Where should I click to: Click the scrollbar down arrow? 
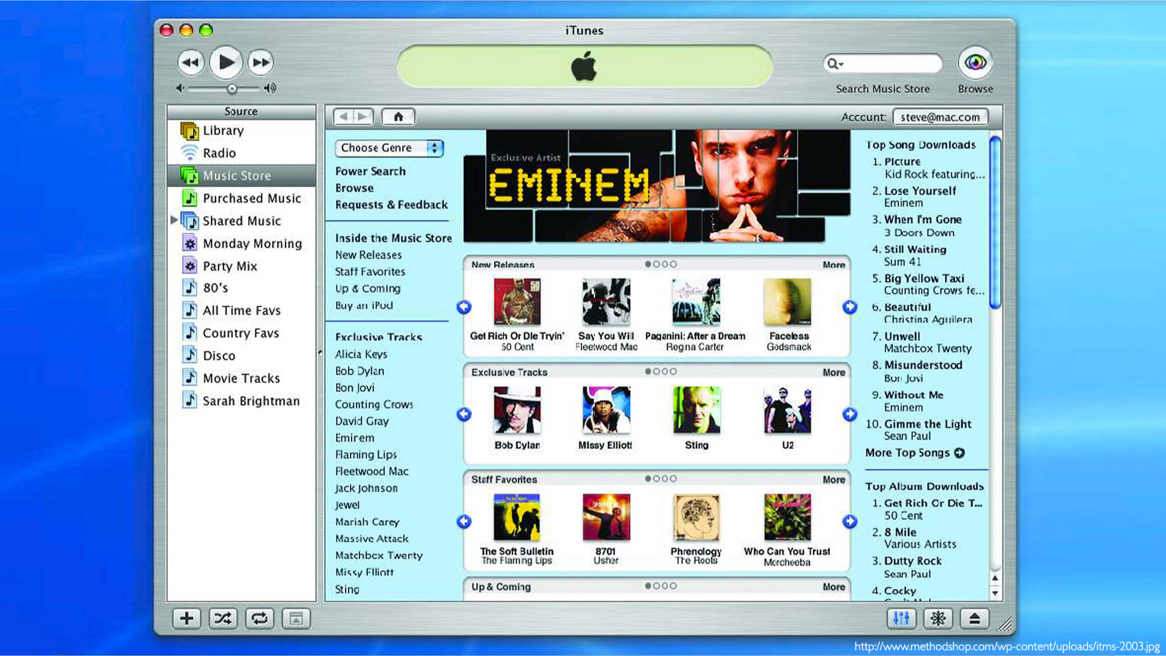coord(995,593)
